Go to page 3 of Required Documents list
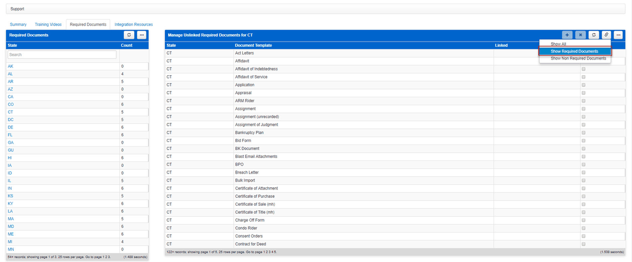Screen dimensions: 632x262 (108, 257)
